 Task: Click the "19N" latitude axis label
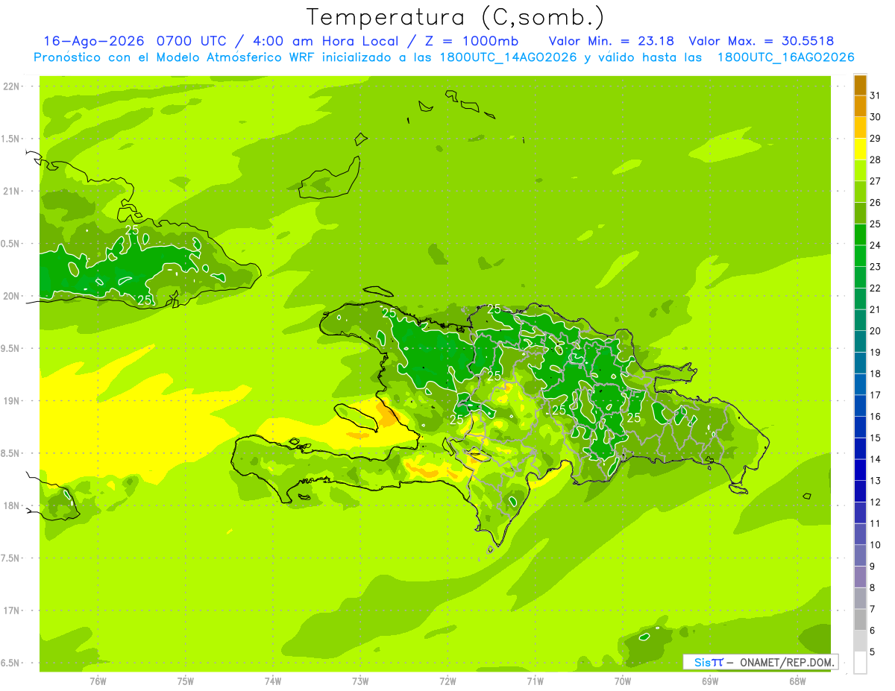tap(12, 401)
